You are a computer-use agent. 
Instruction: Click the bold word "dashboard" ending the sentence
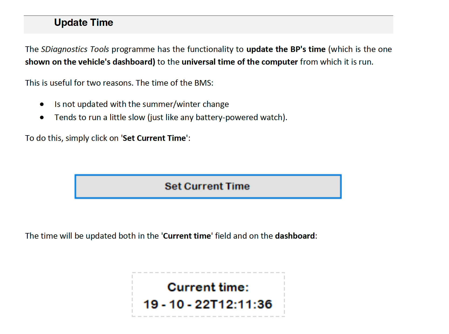click(x=295, y=236)
